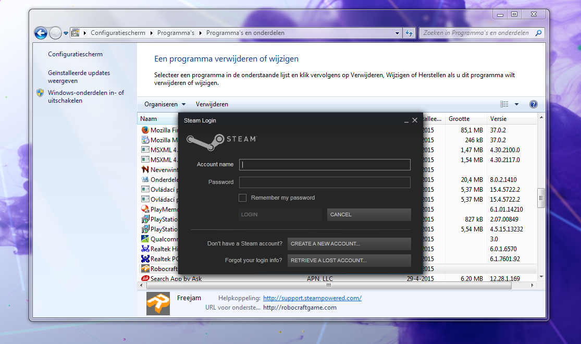Click Programma's breadcrumb in address bar
Viewport: 581px width, 344px height.
point(176,33)
